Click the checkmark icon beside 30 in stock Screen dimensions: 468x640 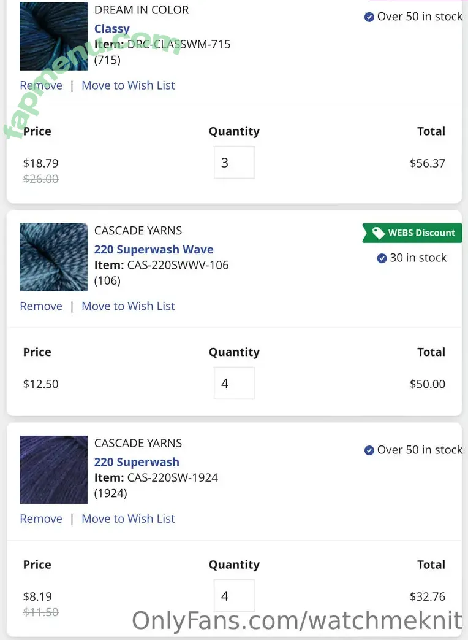(x=382, y=258)
